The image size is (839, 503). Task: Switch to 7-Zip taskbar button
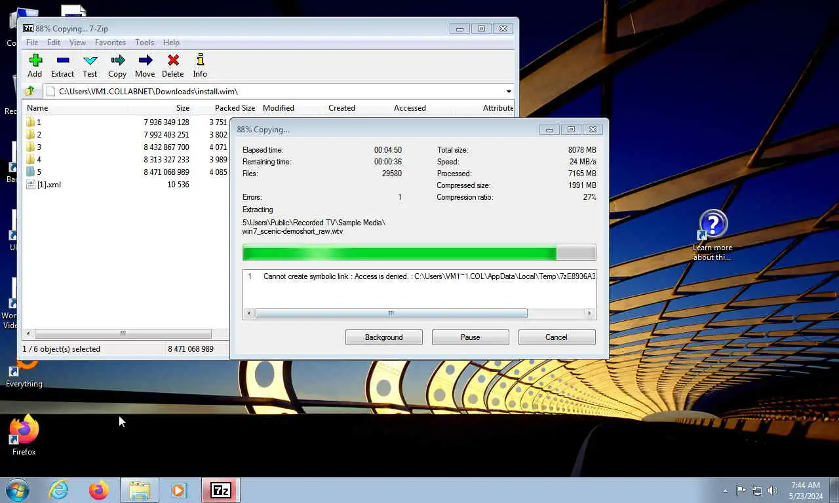coord(221,490)
